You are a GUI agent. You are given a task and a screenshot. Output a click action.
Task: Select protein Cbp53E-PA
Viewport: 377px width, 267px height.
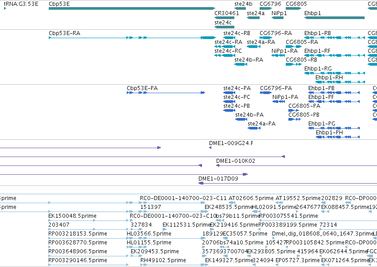point(166,93)
